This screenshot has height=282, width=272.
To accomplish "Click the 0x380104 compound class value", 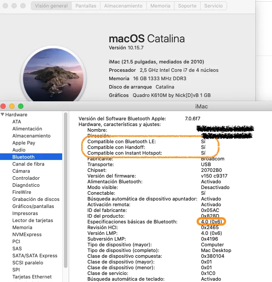I will pos(212,256).
